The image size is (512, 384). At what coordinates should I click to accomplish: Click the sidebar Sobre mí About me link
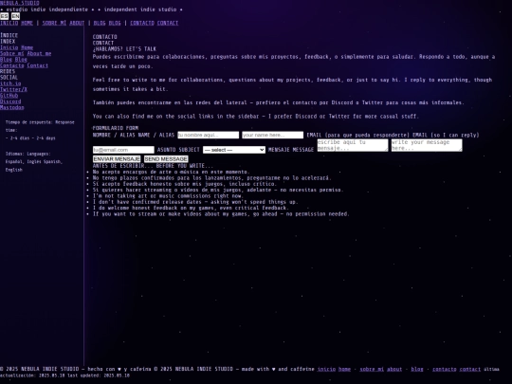click(x=26, y=53)
